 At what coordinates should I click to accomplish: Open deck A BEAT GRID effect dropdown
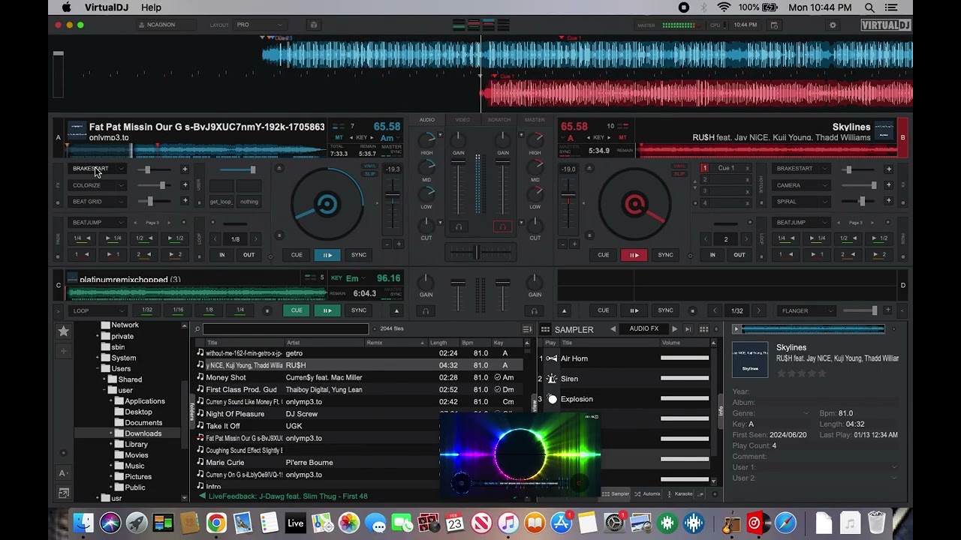[x=98, y=202]
